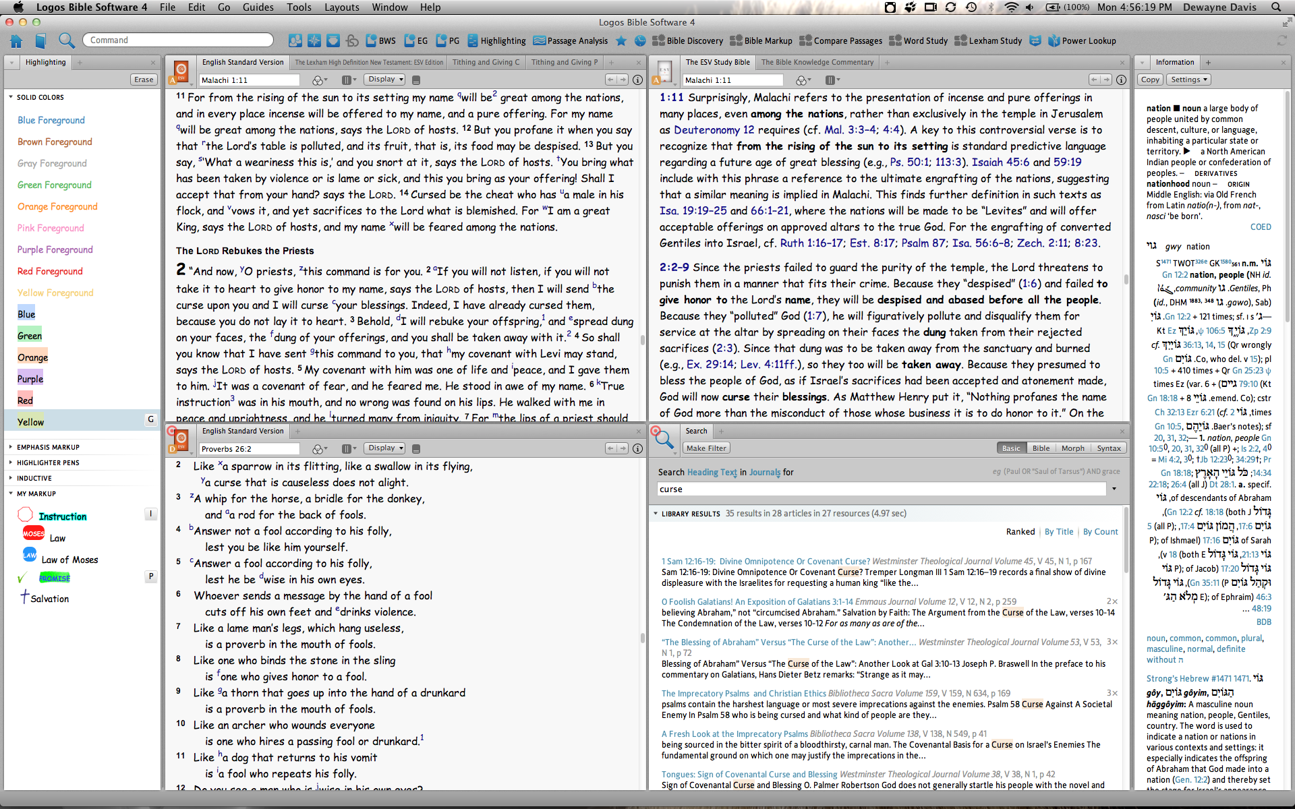
Task: Open the Bible Markup layout shortcut
Action: click(761, 40)
